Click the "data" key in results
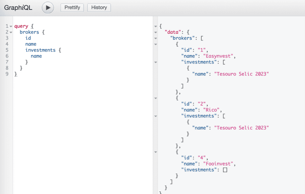 [173, 32]
